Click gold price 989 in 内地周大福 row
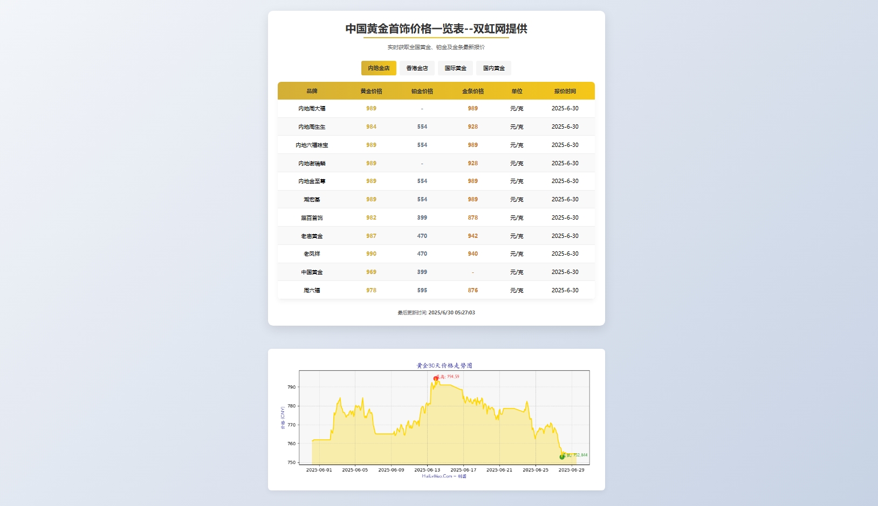Image resolution: width=878 pixels, height=506 pixels. coord(371,109)
